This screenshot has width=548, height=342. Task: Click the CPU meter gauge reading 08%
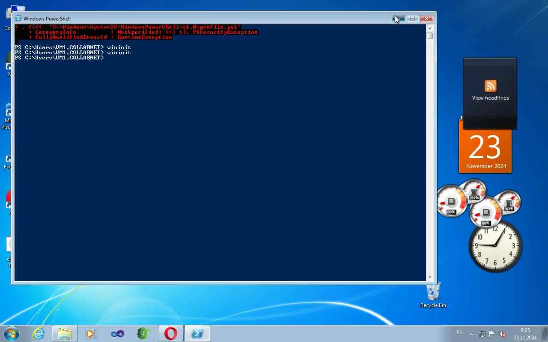[485, 212]
